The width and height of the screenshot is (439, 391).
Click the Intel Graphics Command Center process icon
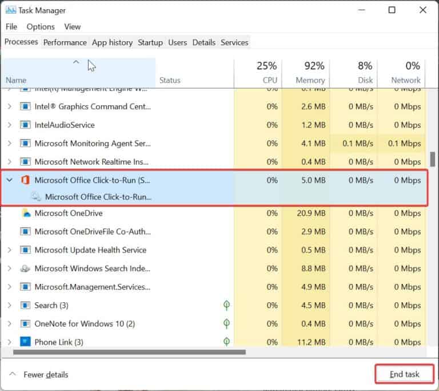(25, 106)
